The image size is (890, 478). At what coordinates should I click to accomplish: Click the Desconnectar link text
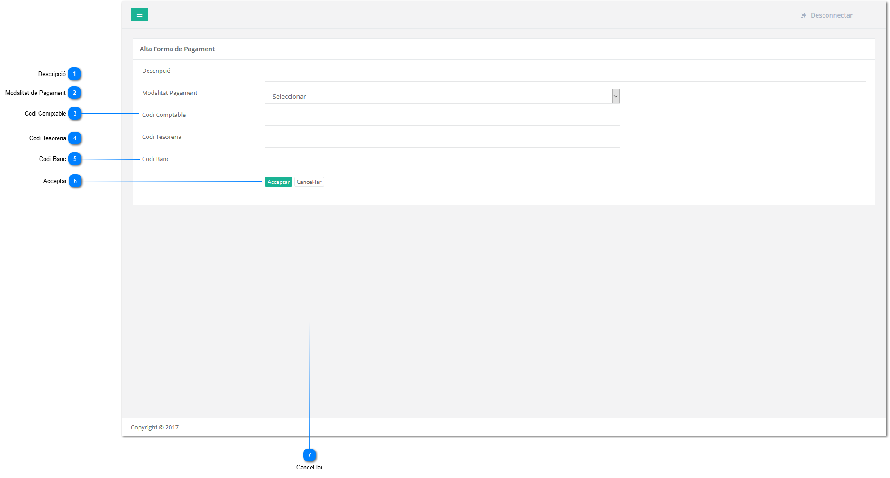click(831, 15)
